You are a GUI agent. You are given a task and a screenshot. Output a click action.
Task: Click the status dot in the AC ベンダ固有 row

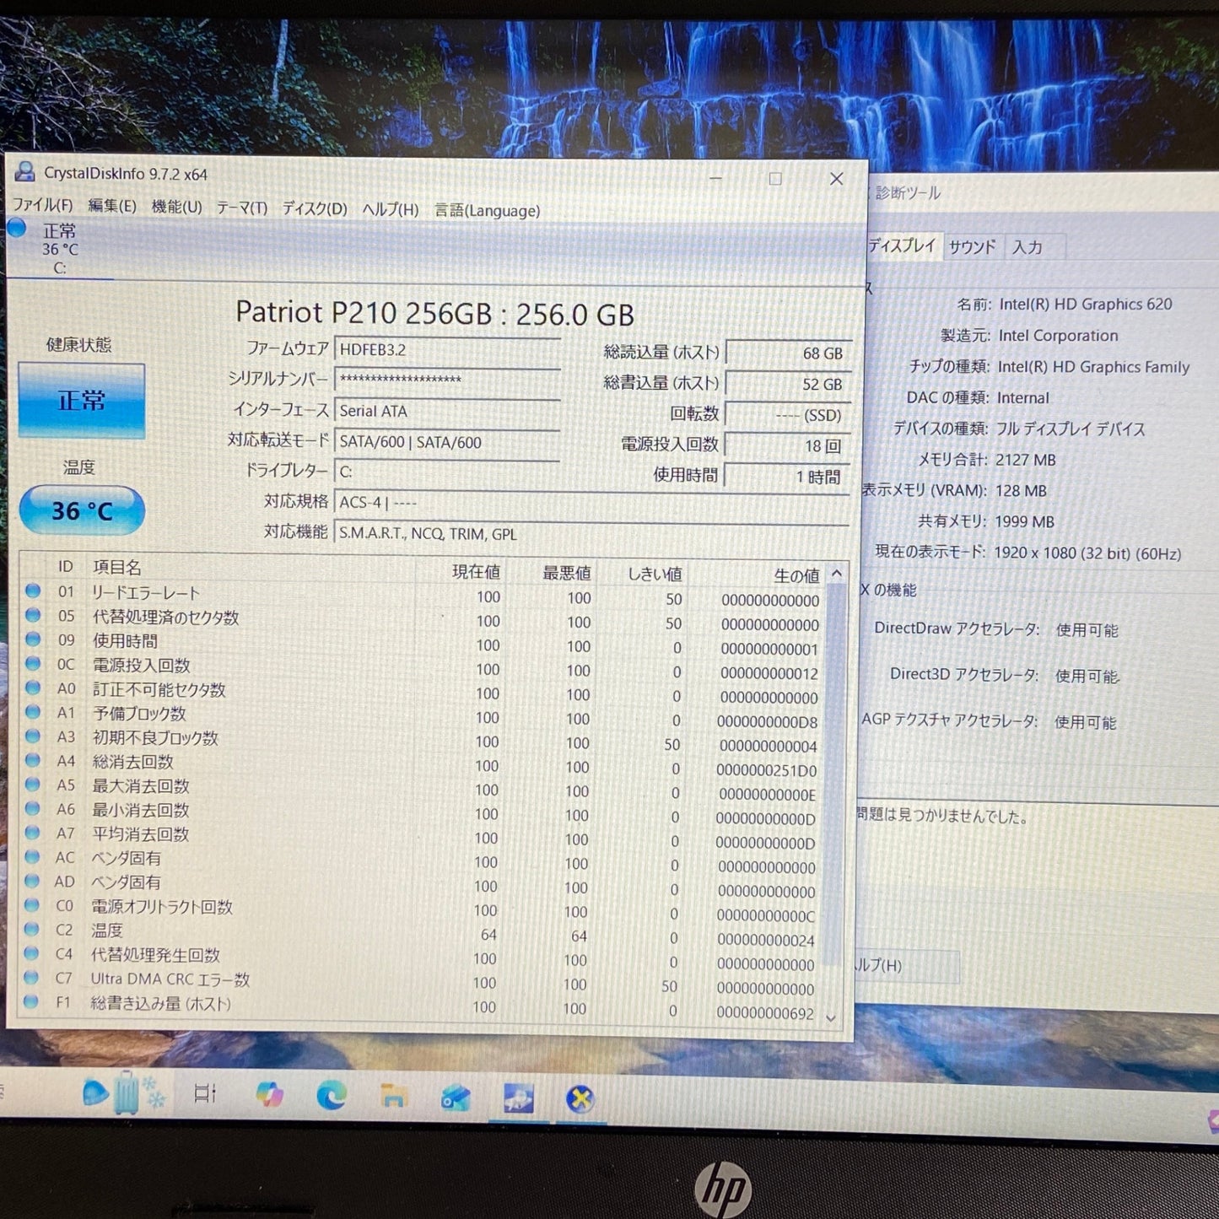pos(32,856)
